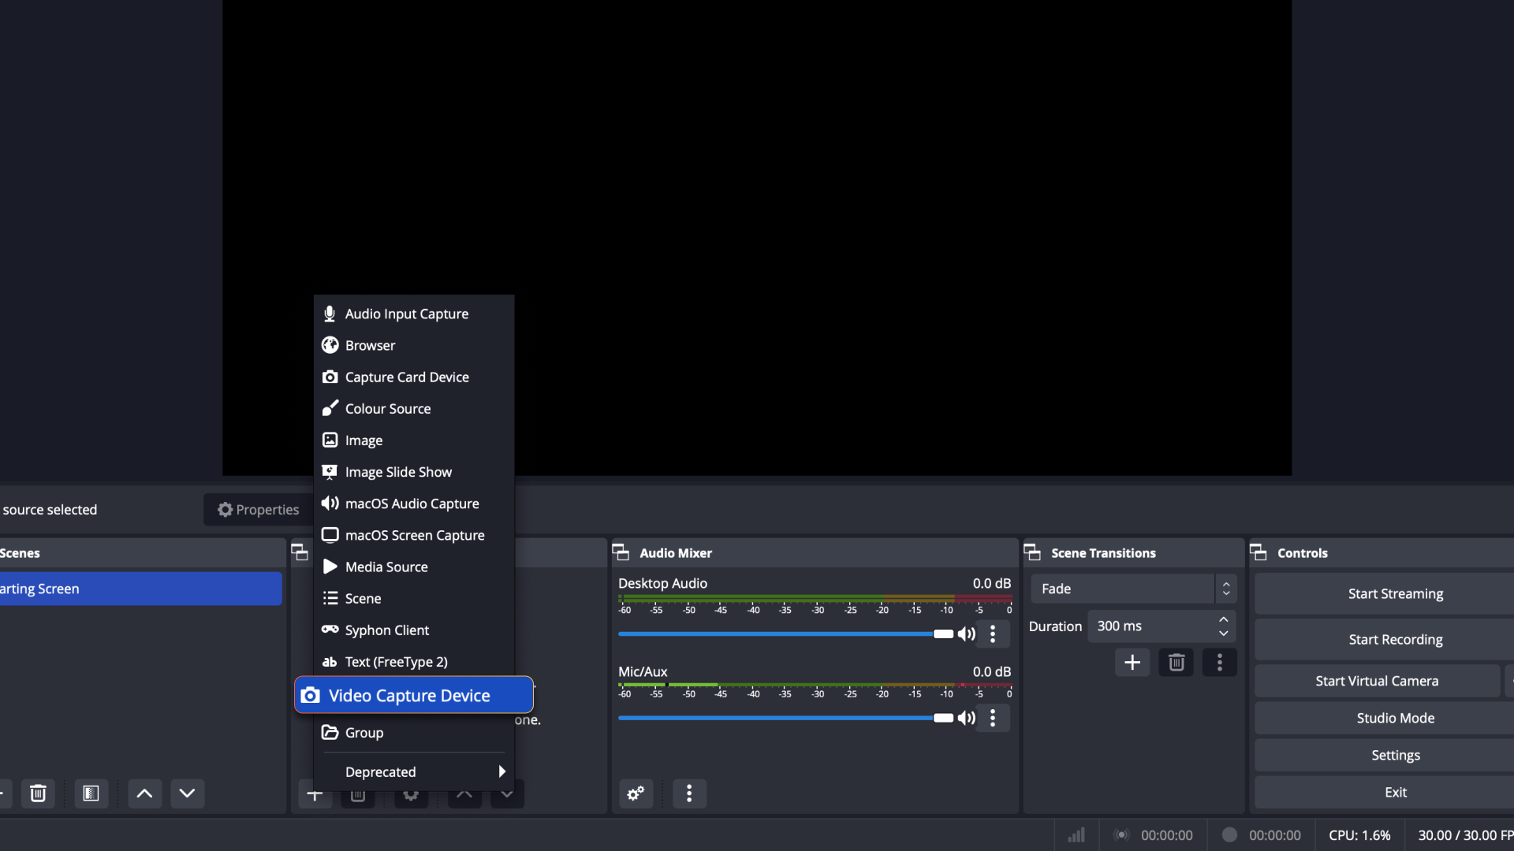1514x851 pixels.
Task: Add a new source with the plus icon
Action: [315, 793]
